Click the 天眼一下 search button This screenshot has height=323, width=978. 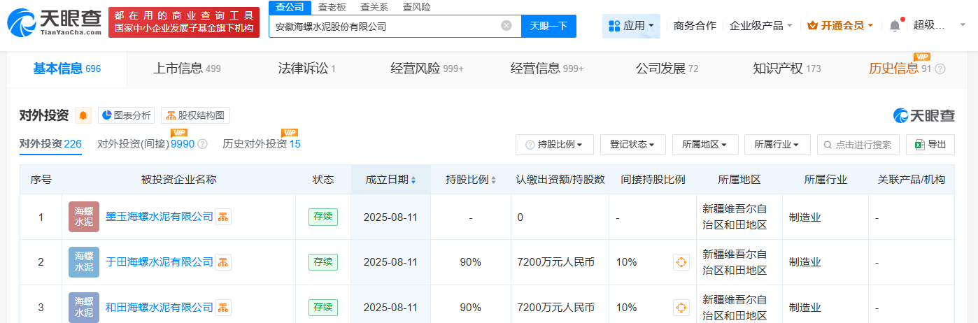click(x=548, y=26)
